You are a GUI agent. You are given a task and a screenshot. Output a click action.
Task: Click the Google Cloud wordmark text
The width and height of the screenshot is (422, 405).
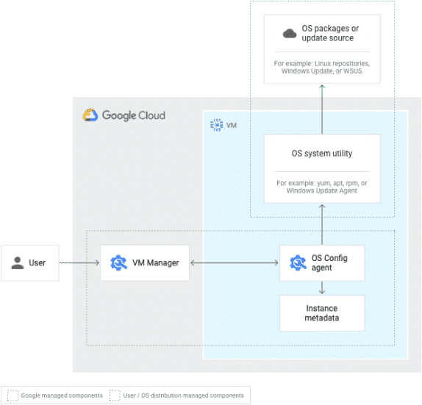point(134,115)
